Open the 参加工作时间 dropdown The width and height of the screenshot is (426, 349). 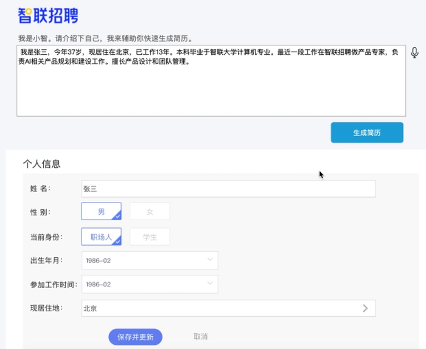click(x=150, y=284)
